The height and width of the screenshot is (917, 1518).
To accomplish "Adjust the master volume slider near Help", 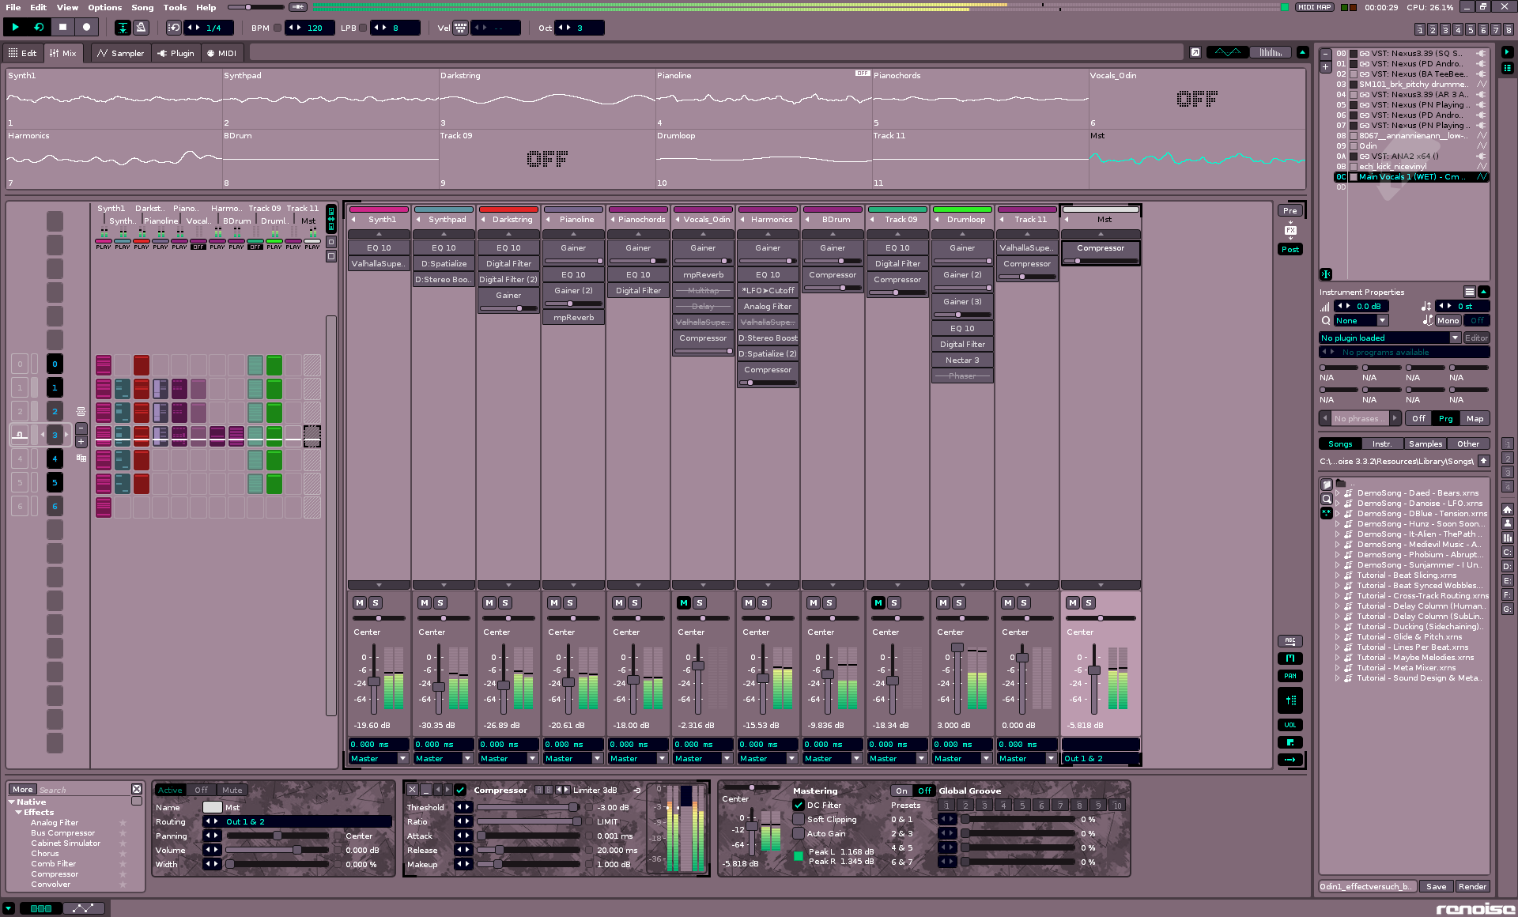I will (257, 7).
